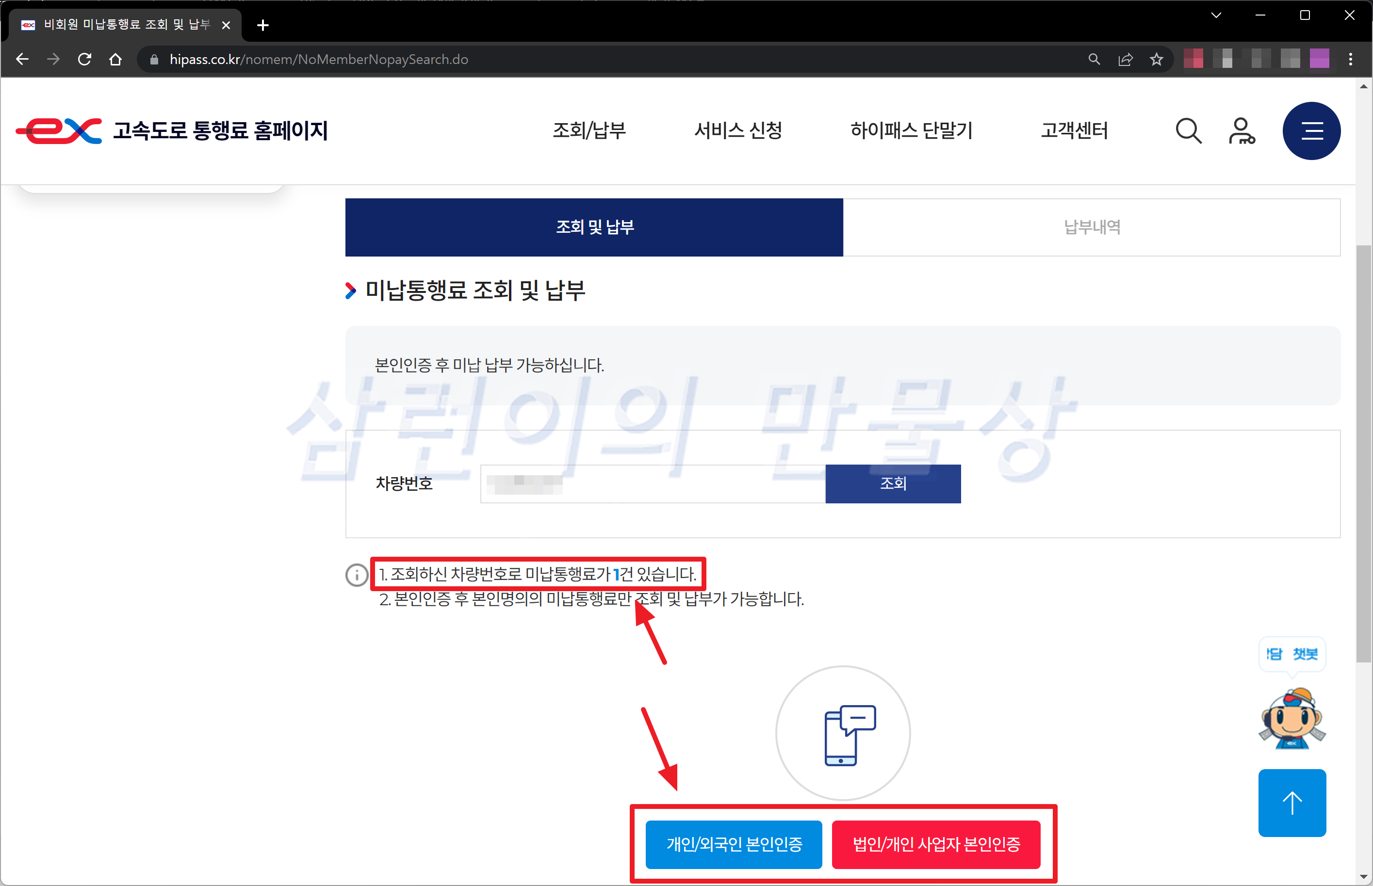The height and width of the screenshot is (886, 1373).
Task: Click 법인/개인 사업자 본인인증 button
Action: pyautogui.click(x=936, y=844)
